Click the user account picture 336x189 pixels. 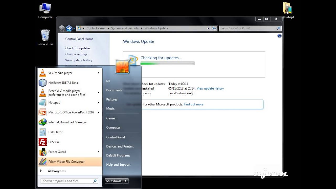(122, 66)
